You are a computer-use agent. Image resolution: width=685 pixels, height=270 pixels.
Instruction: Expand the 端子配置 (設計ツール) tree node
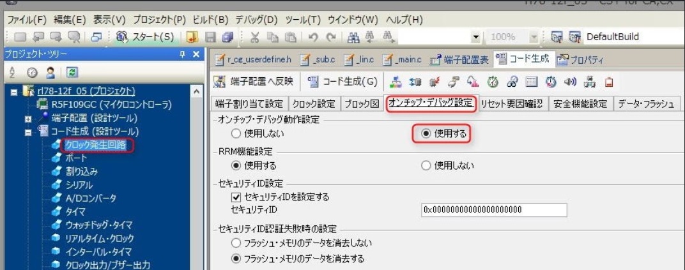pyautogui.click(x=28, y=118)
